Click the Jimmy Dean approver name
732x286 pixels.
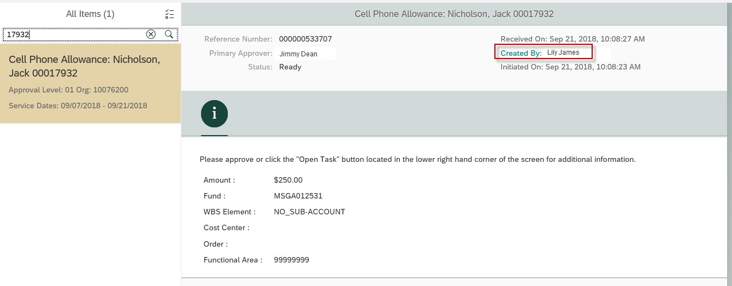click(x=298, y=54)
